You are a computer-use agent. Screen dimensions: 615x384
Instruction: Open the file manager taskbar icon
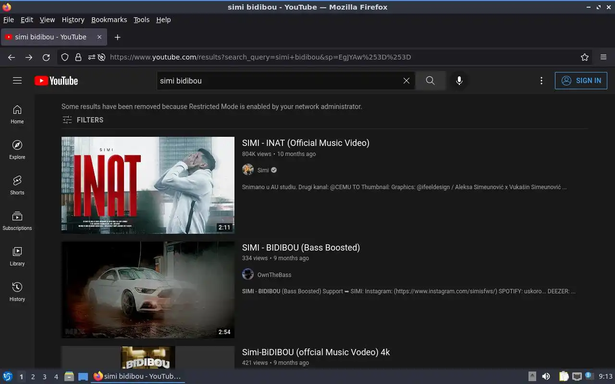[x=69, y=377]
